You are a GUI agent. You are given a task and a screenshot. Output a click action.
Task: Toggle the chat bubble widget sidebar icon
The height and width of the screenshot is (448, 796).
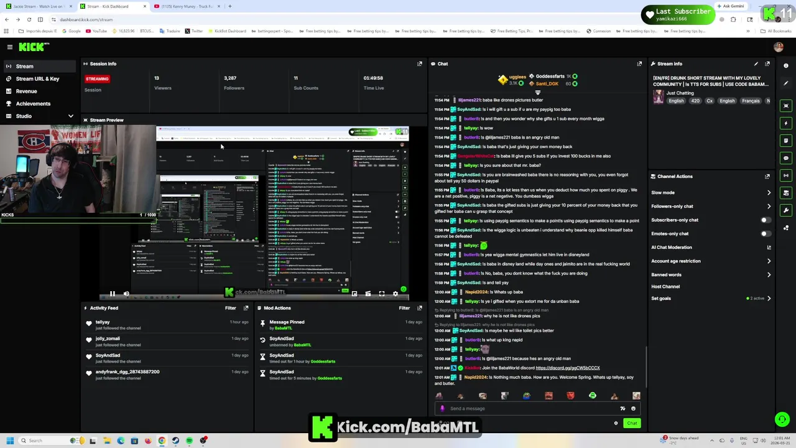786,158
